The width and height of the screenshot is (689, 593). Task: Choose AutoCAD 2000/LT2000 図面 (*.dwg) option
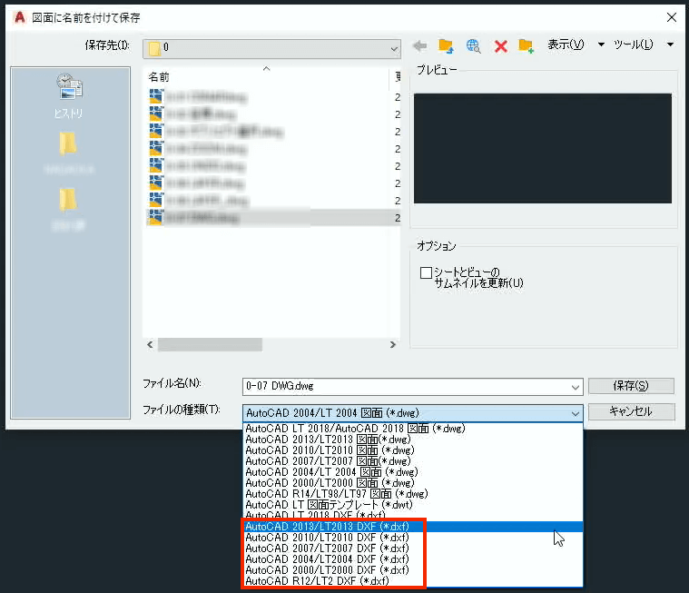tap(413, 483)
